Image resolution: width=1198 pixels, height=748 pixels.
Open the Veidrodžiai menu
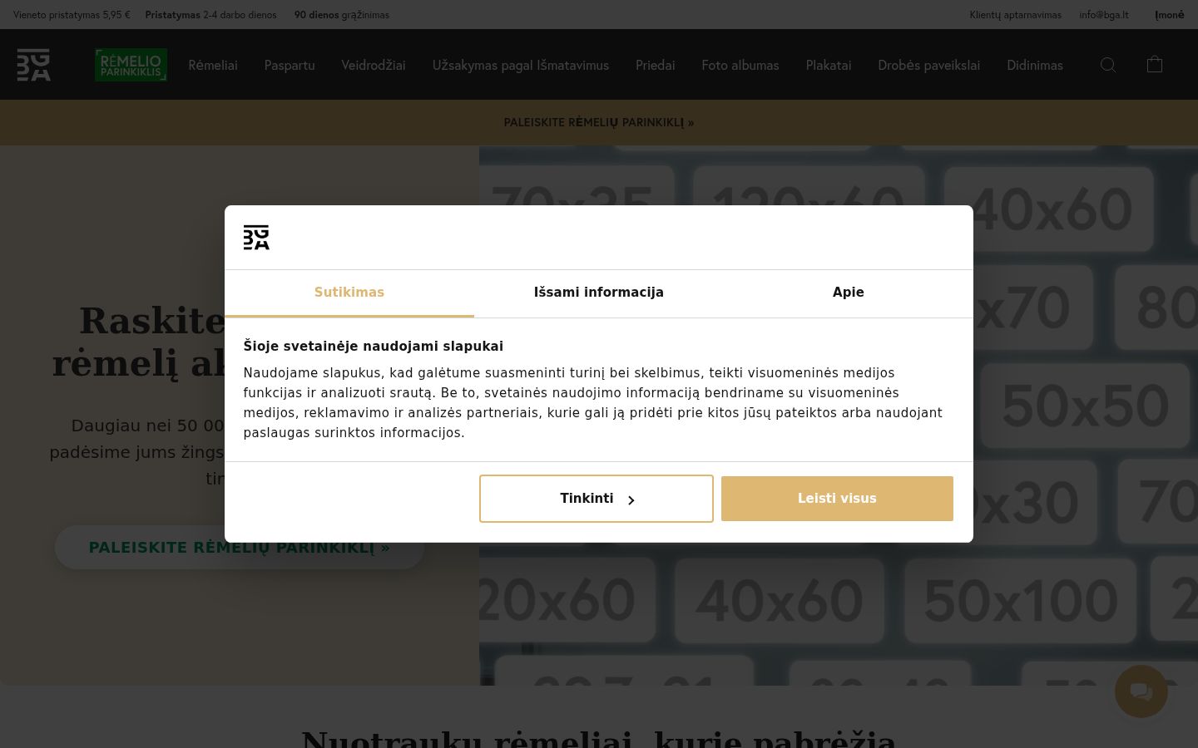374,65
